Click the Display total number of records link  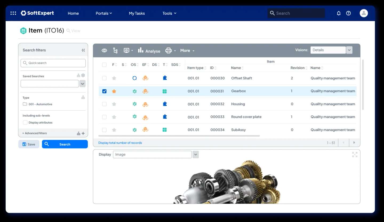(x=120, y=143)
